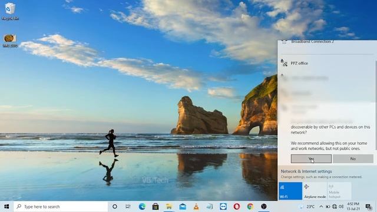377x212 pixels.
Task: Open the Windows Start menu
Action: tap(6, 207)
